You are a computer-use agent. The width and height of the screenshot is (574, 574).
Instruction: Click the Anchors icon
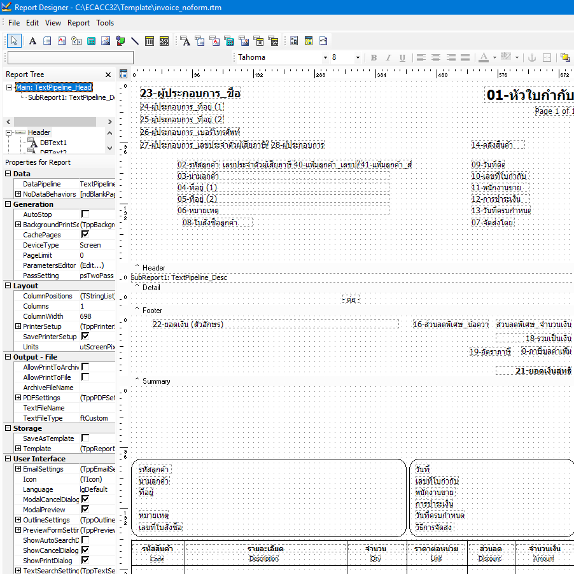click(533, 58)
